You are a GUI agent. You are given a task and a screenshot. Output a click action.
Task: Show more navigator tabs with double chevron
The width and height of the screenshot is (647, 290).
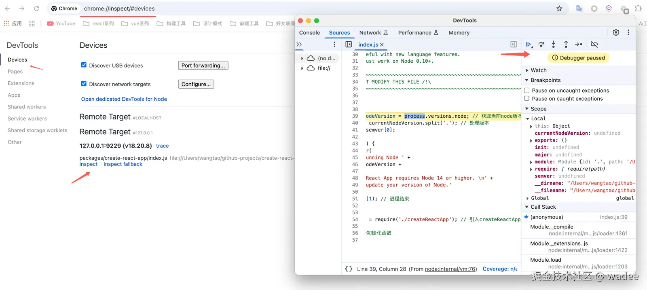[299, 44]
